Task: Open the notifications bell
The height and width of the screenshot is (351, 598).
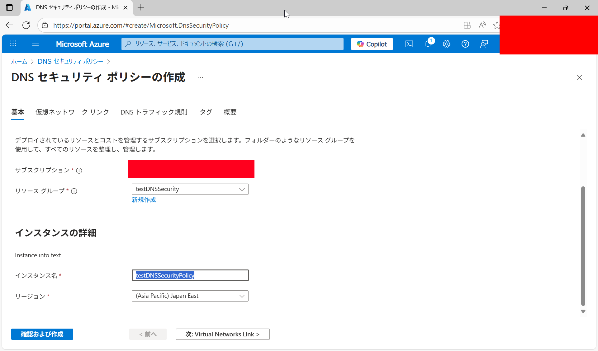Action: [428, 44]
